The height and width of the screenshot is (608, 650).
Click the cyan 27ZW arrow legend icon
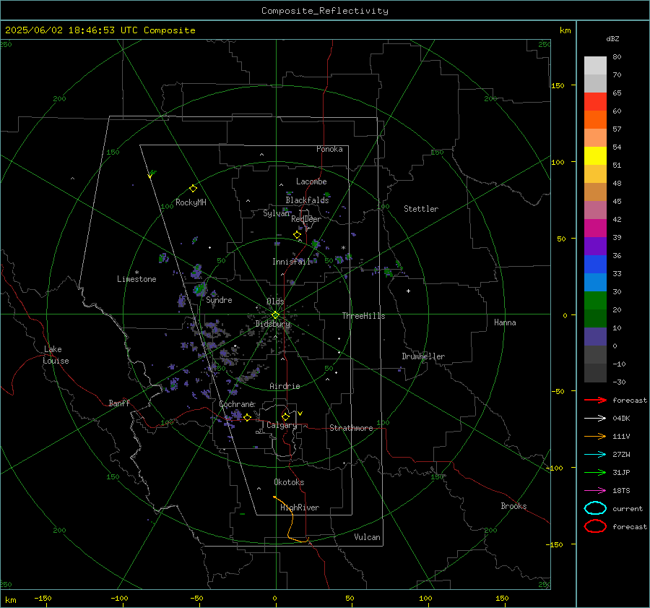[595, 455]
